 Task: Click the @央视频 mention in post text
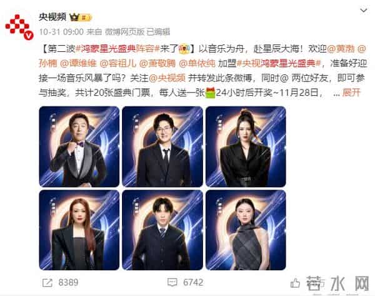pyautogui.click(x=167, y=78)
